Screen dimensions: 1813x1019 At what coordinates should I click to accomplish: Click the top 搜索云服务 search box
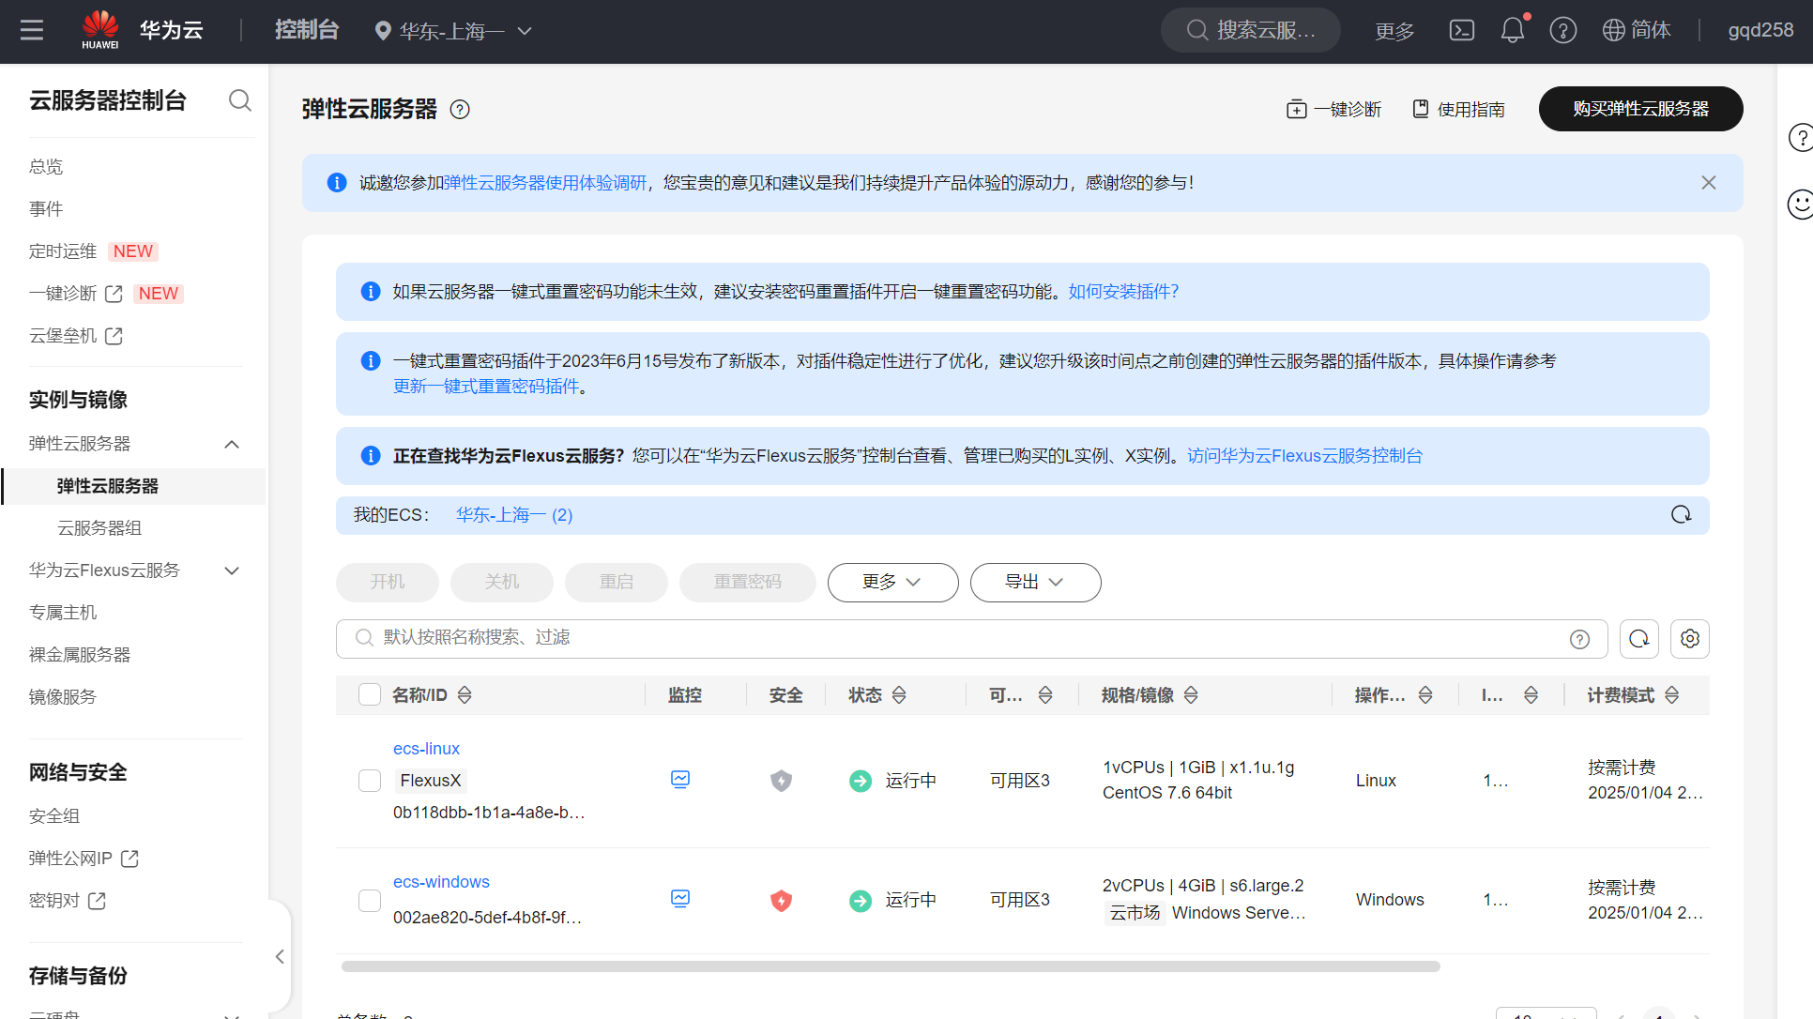pos(1251,31)
